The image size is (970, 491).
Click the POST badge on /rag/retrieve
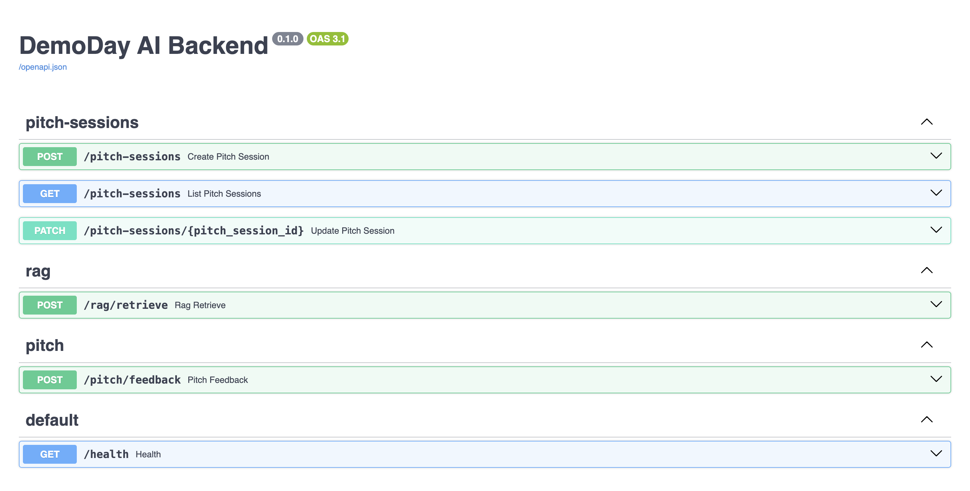(49, 305)
